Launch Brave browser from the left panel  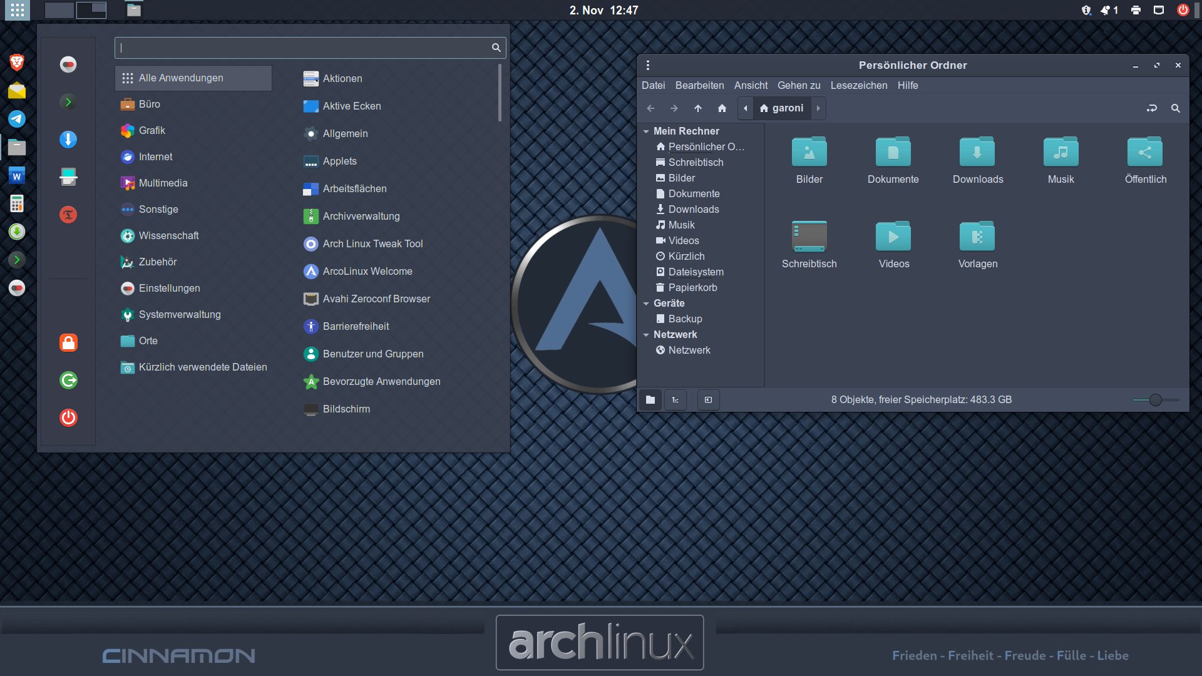pos(17,62)
